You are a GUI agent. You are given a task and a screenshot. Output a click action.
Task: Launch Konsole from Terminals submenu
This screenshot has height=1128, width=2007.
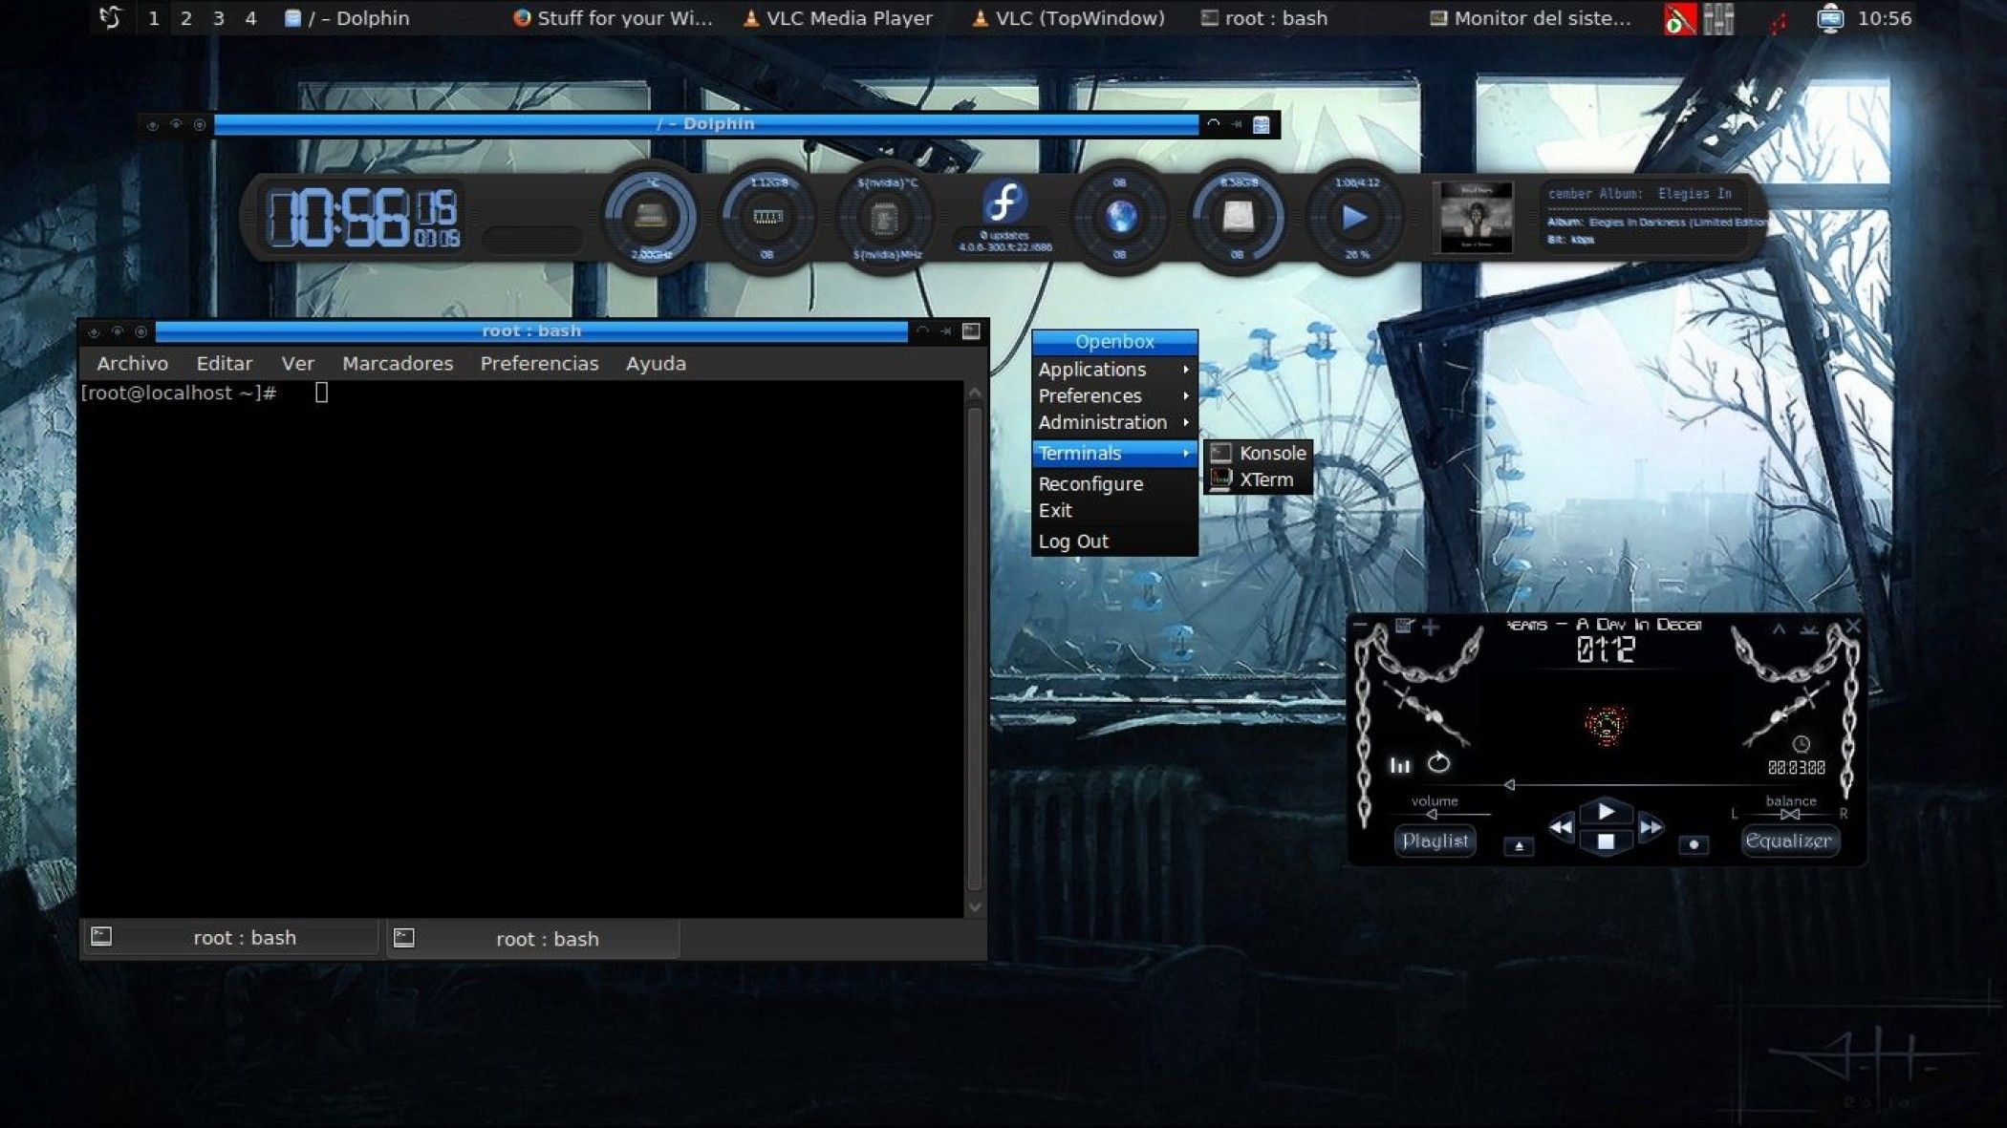[1258, 453]
